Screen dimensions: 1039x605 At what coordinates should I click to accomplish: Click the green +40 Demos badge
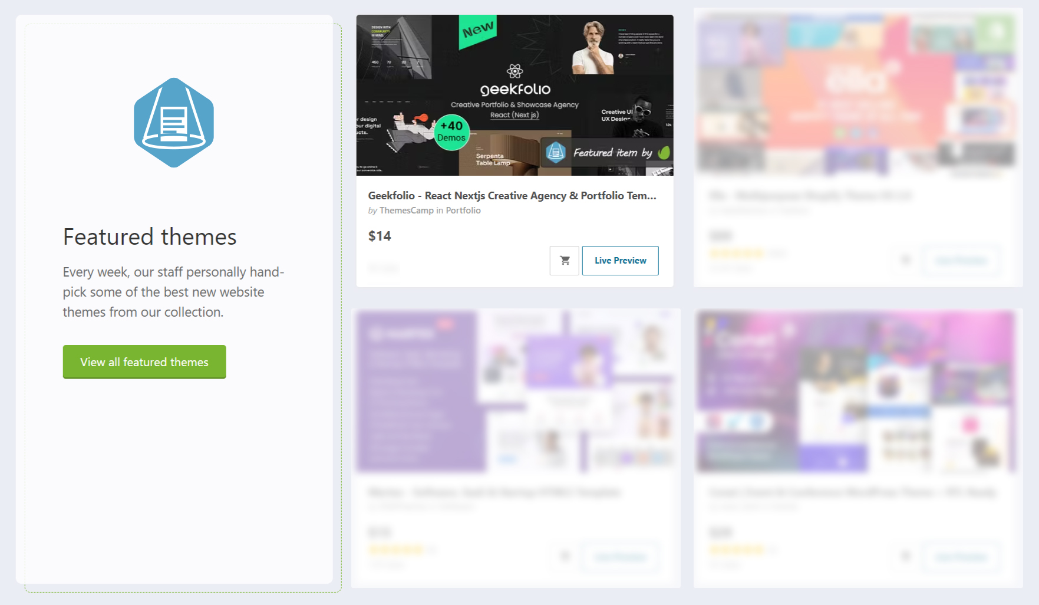coord(451,132)
